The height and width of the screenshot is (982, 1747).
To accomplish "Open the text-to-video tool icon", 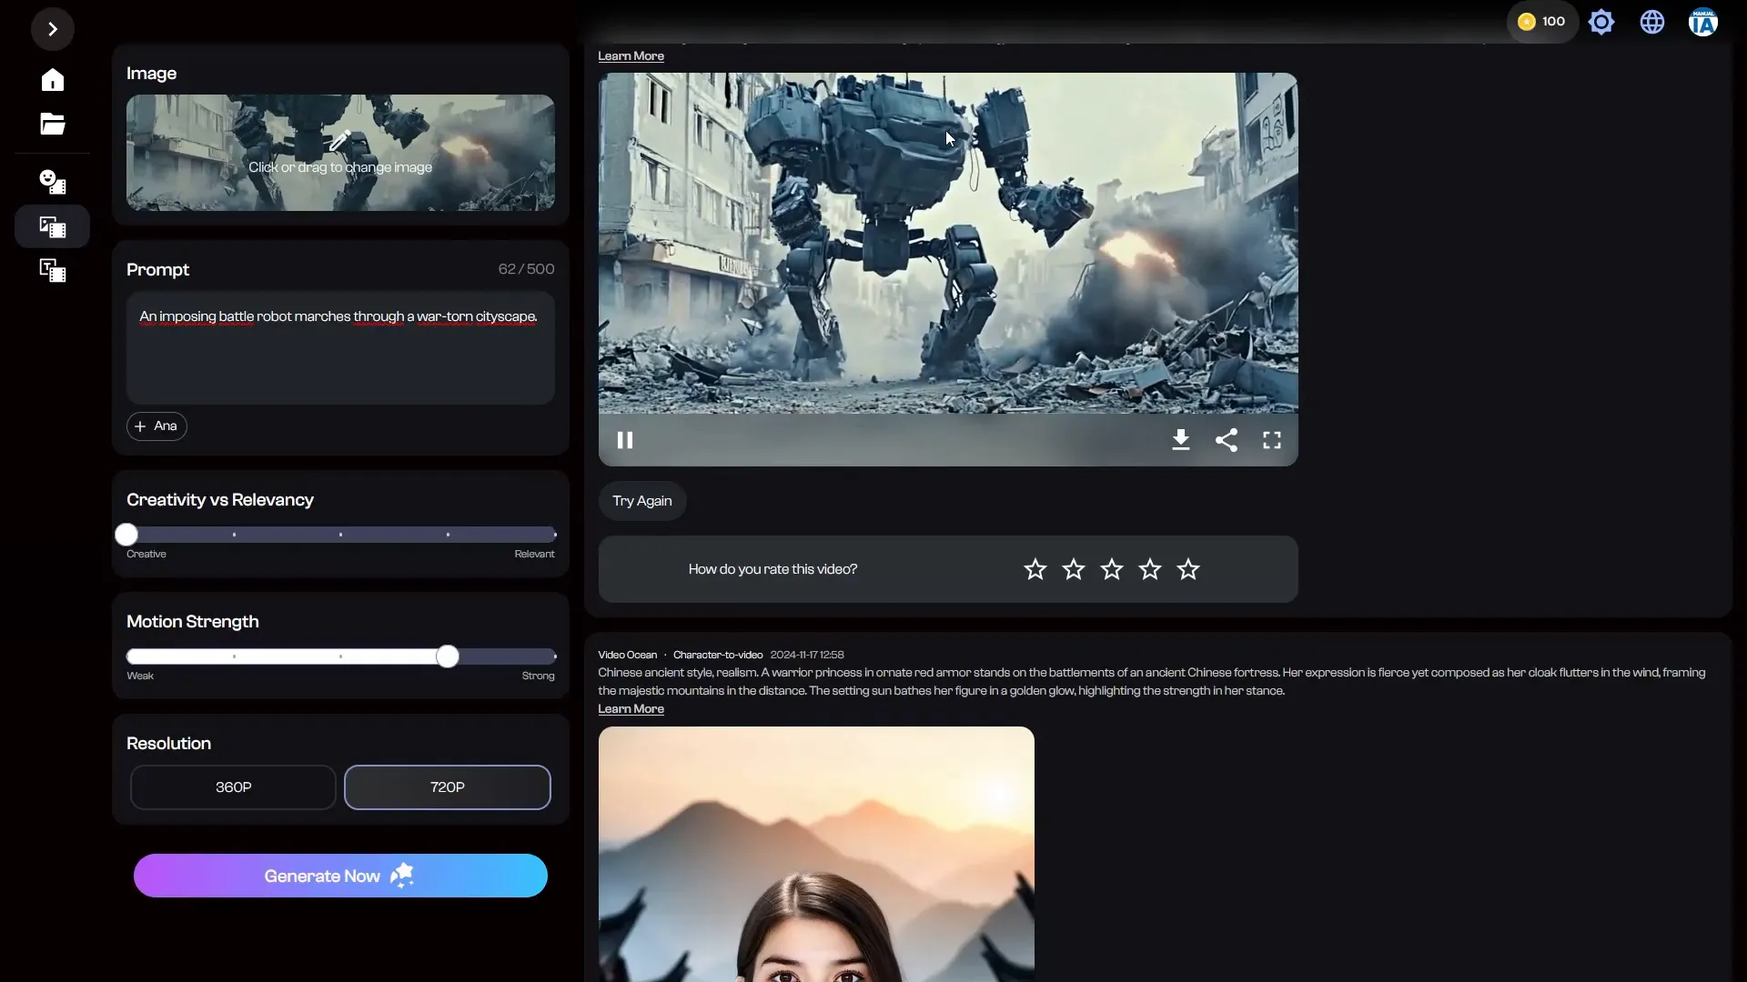I will click(53, 270).
